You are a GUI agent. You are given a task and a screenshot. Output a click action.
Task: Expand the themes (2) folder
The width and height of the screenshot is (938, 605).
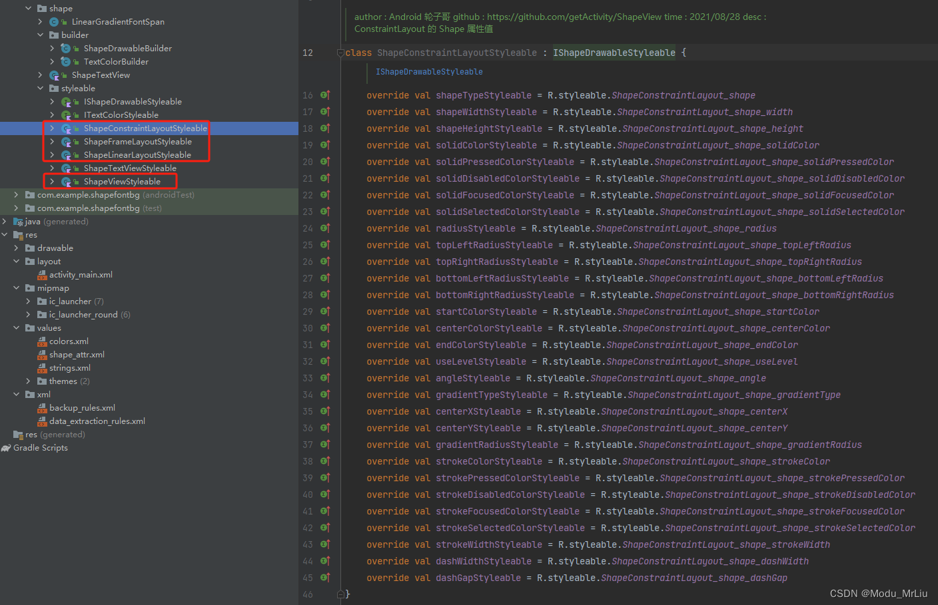point(28,381)
